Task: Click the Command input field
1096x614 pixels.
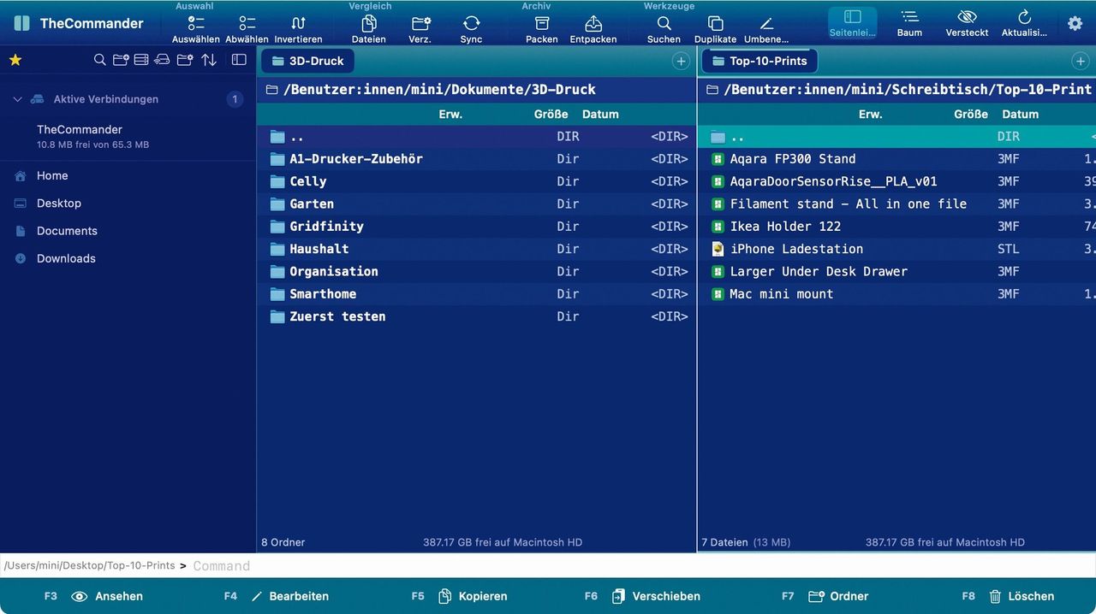Action: [642, 566]
